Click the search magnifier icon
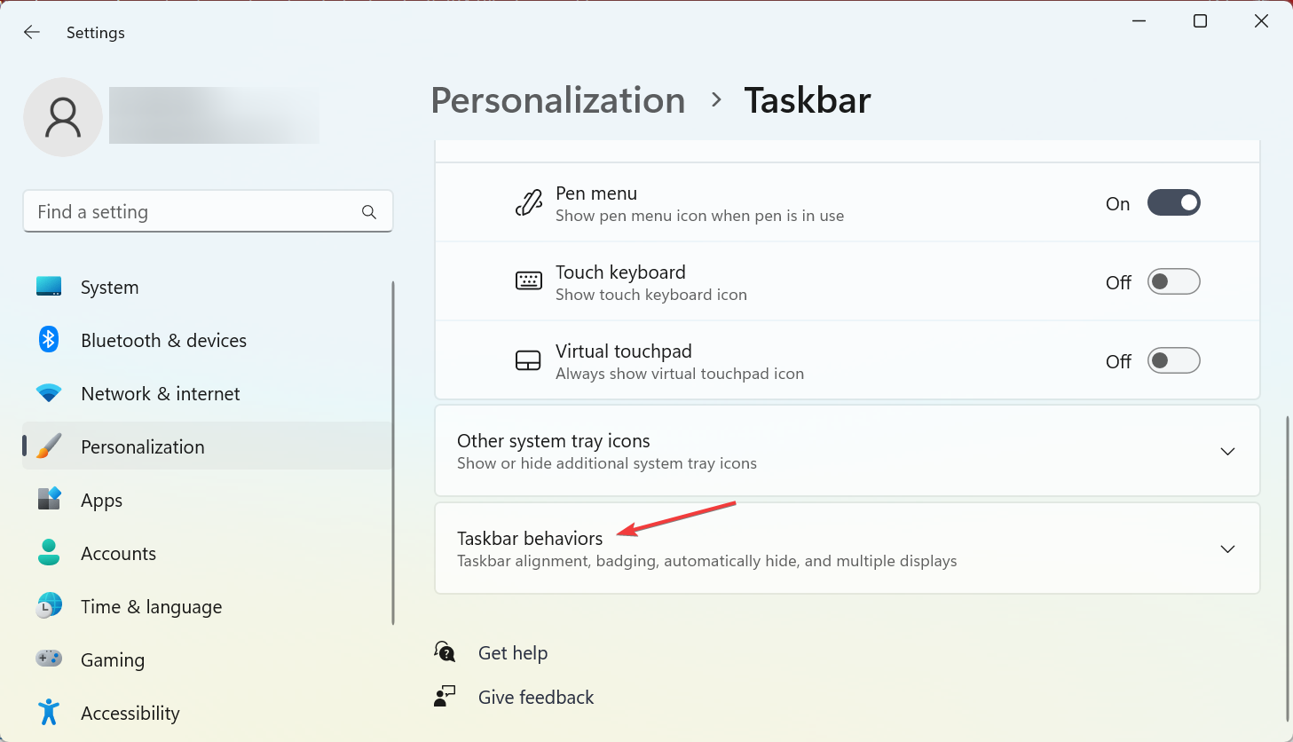Image resolution: width=1293 pixels, height=742 pixels. point(369,212)
